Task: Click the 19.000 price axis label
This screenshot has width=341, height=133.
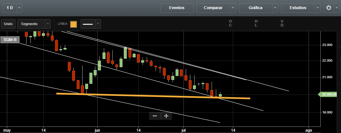Action: pyautogui.click(x=327, y=112)
